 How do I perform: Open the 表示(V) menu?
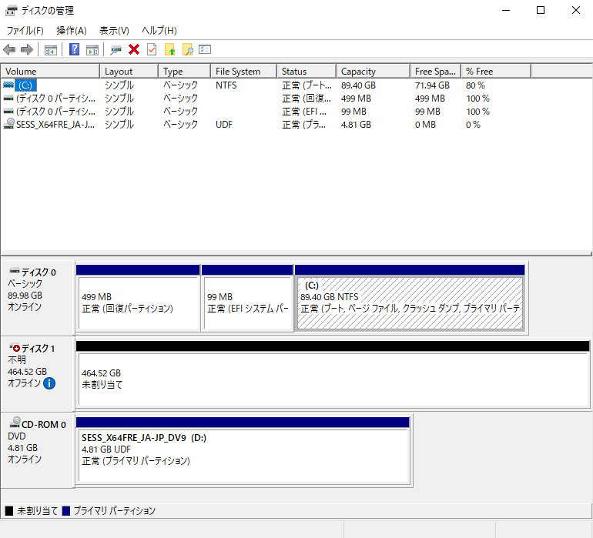click(x=114, y=30)
